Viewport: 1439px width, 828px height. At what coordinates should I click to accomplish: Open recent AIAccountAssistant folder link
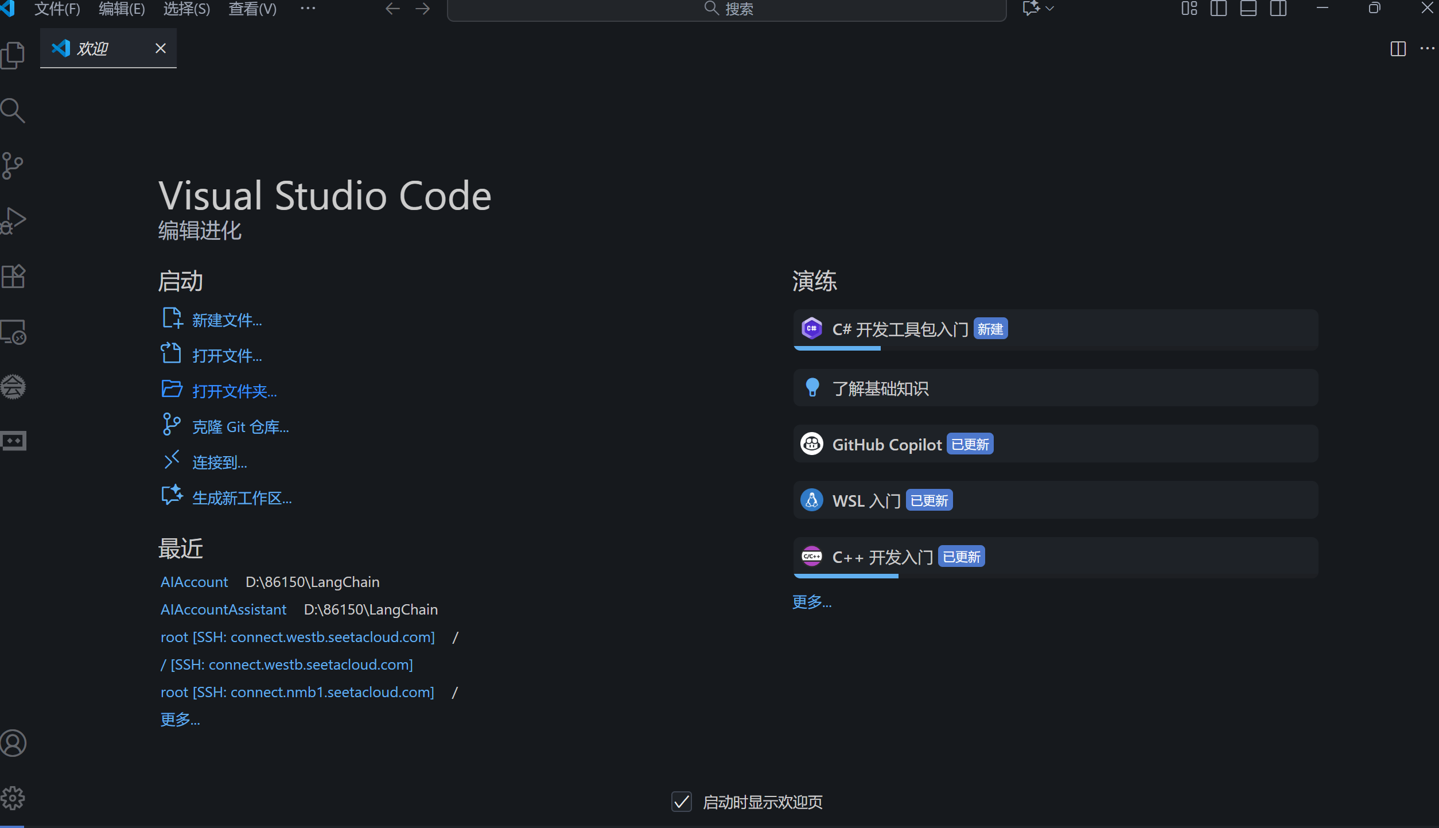click(223, 609)
